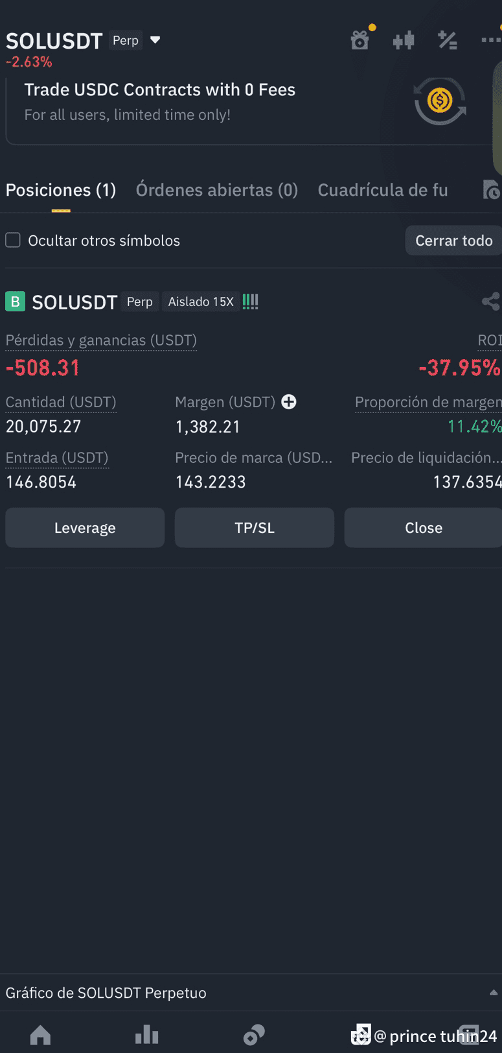Open the candlestick chart icon
The image size is (502, 1053).
[x=404, y=41]
